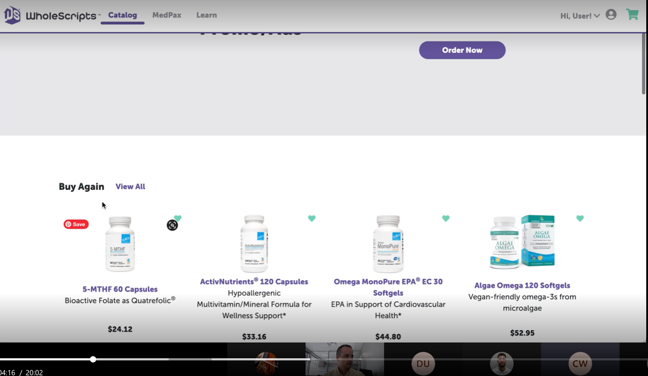648x376 pixels.
Task: Open the 5-MTHF 60 Capsules product link
Action: tap(120, 289)
